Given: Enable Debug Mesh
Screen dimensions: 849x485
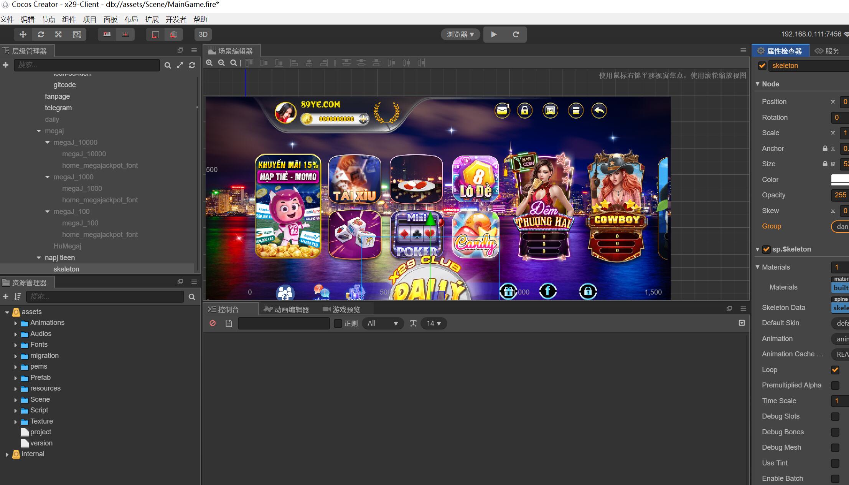Looking at the screenshot, I should [x=835, y=447].
